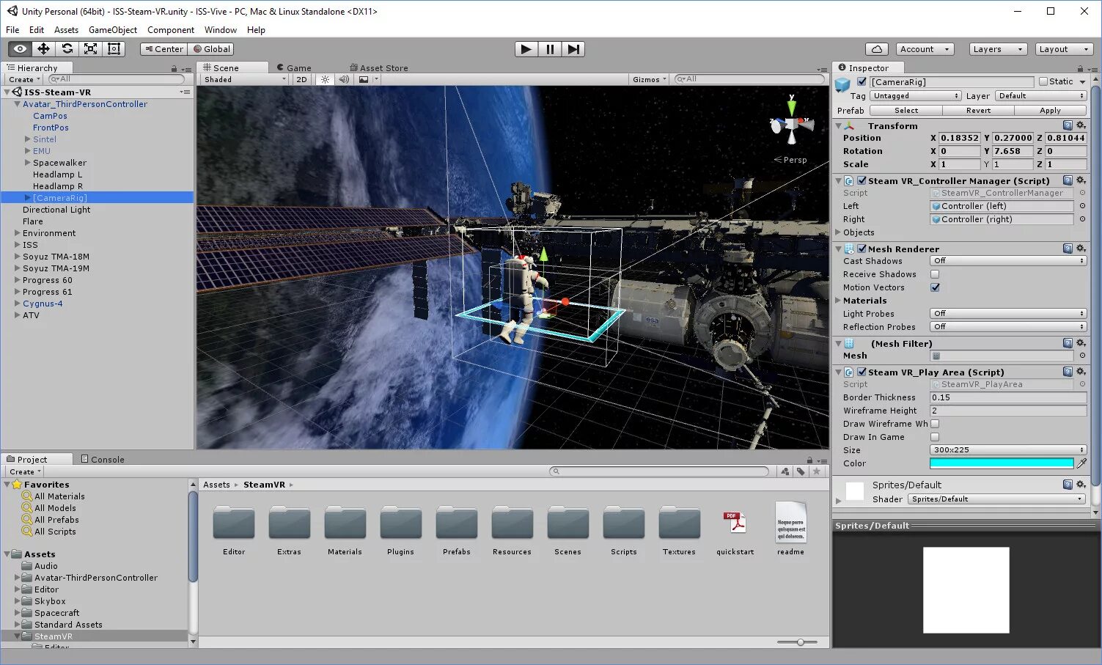Open the Tag Untagged dropdown
Screen dimensions: 1102x665
(x=915, y=95)
